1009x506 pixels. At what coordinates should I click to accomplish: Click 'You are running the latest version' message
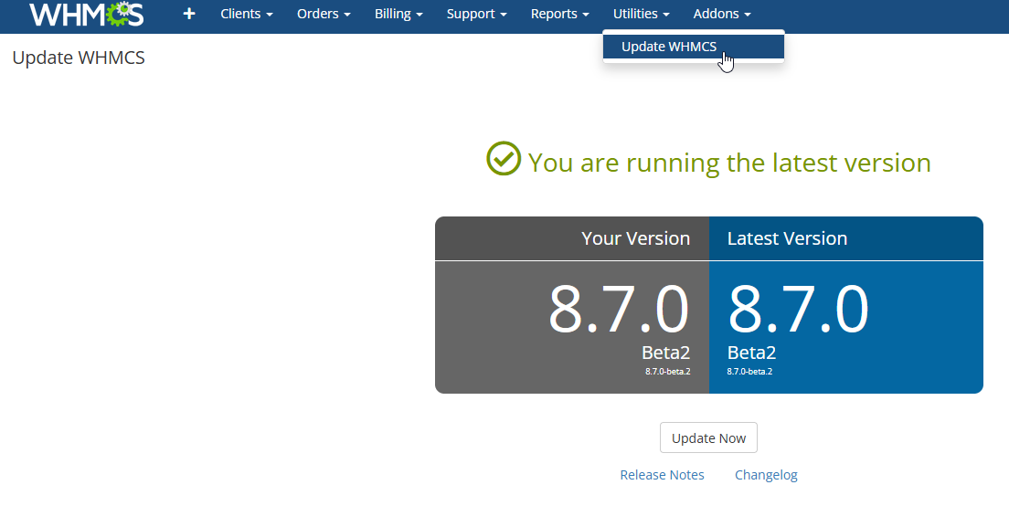pyautogui.click(x=729, y=163)
